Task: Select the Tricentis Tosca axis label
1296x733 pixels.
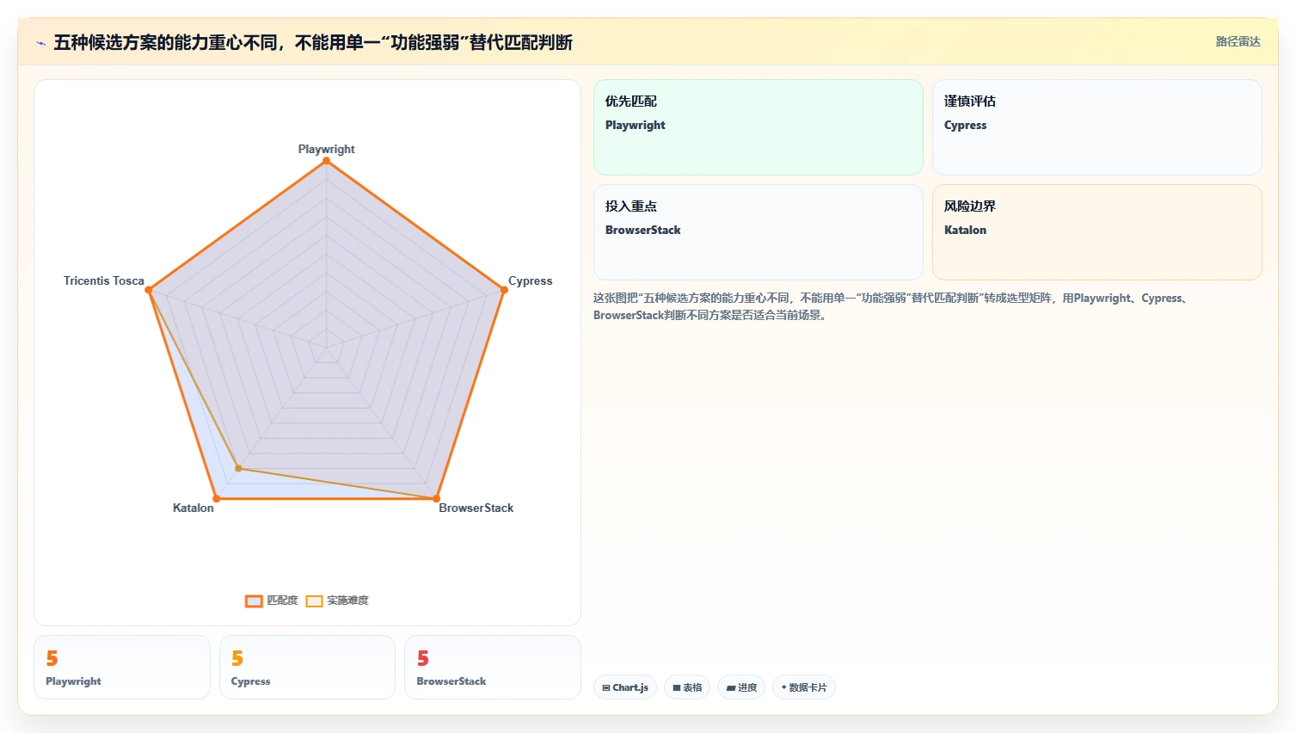Action: click(x=104, y=280)
